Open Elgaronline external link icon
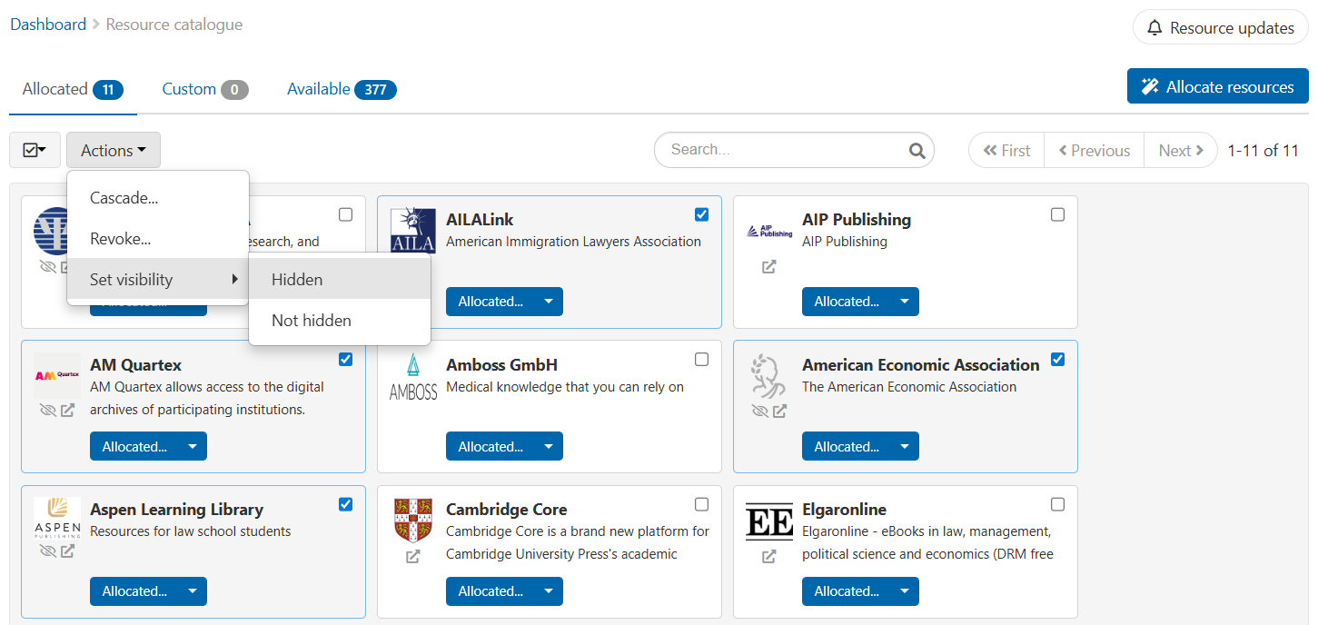The image size is (1318, 625). (769, 557)
